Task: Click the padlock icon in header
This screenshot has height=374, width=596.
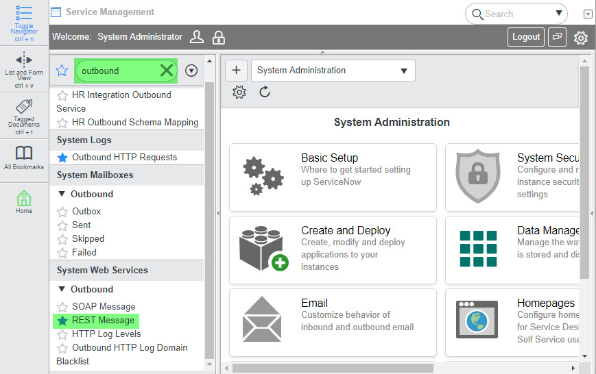Action: click(219, 37)
